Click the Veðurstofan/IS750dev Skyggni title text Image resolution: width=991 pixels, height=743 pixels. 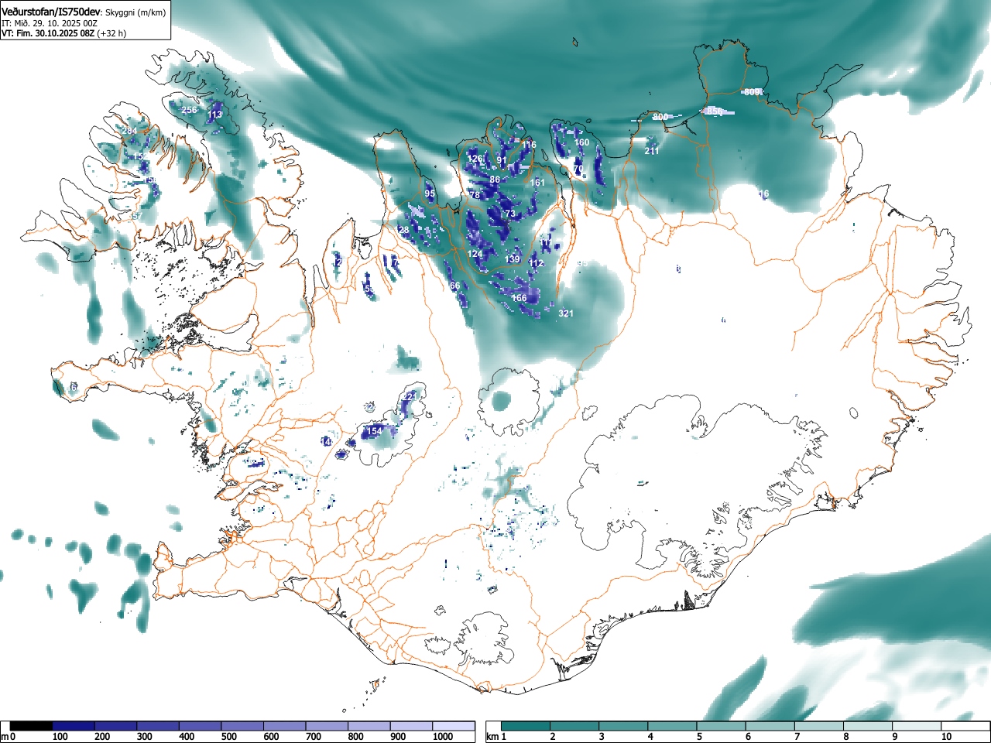[x=84, y=11]
